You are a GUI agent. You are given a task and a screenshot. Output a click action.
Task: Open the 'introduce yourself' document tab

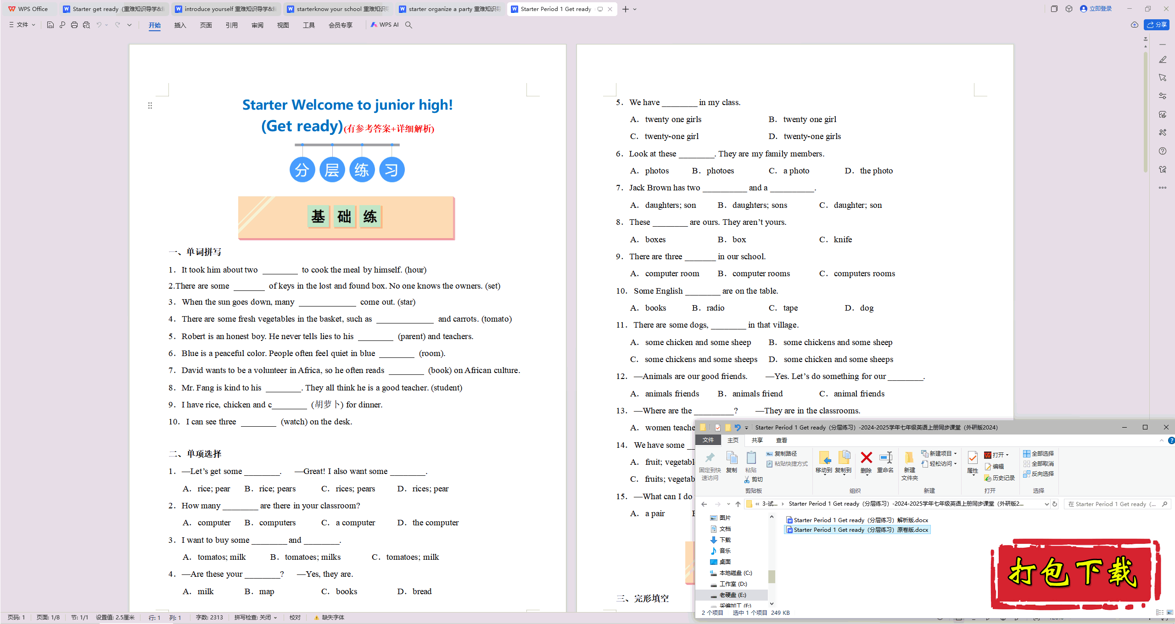coord(226,9)
